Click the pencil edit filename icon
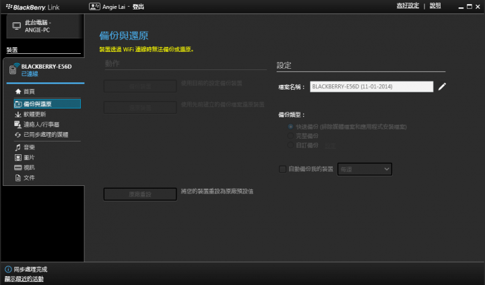This screenshot has height=285, width=485. (442, 87)
